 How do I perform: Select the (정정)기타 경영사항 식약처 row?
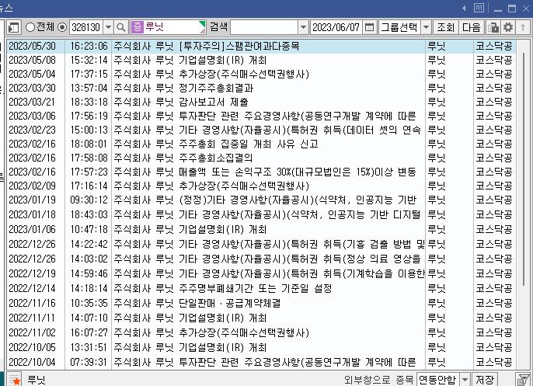tap(261, 200)
